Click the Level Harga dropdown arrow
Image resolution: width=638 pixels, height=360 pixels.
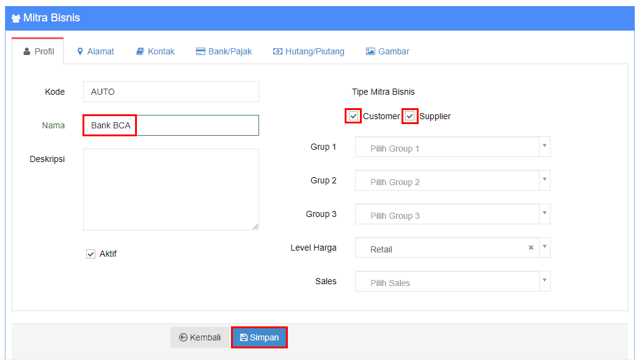545,246
